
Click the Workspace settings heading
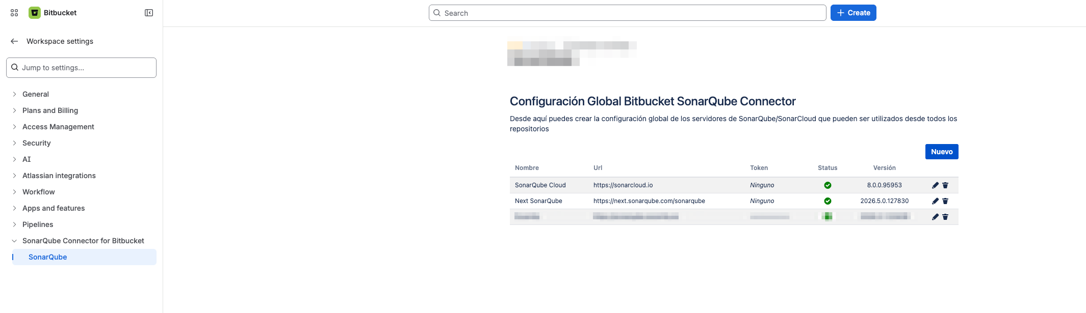[x=60, y=41]
